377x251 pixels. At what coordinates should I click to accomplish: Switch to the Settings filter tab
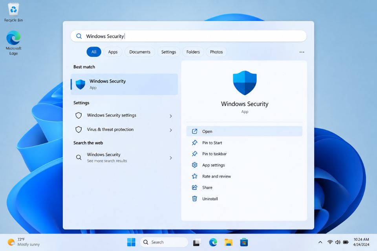coord(168,52)
